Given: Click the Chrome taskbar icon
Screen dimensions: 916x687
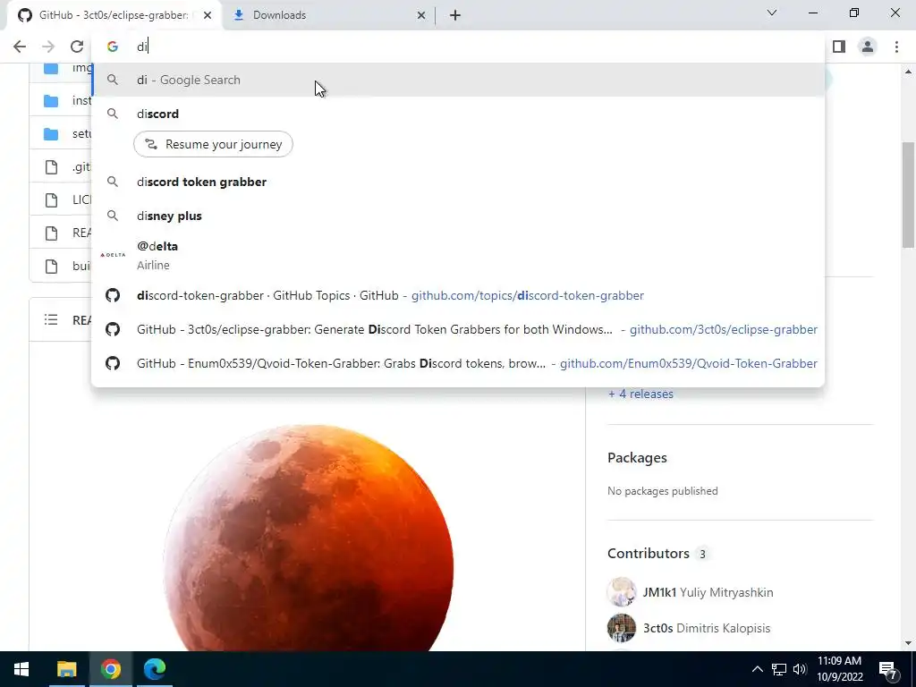Looking at the screenshot, I should point(110,669).
